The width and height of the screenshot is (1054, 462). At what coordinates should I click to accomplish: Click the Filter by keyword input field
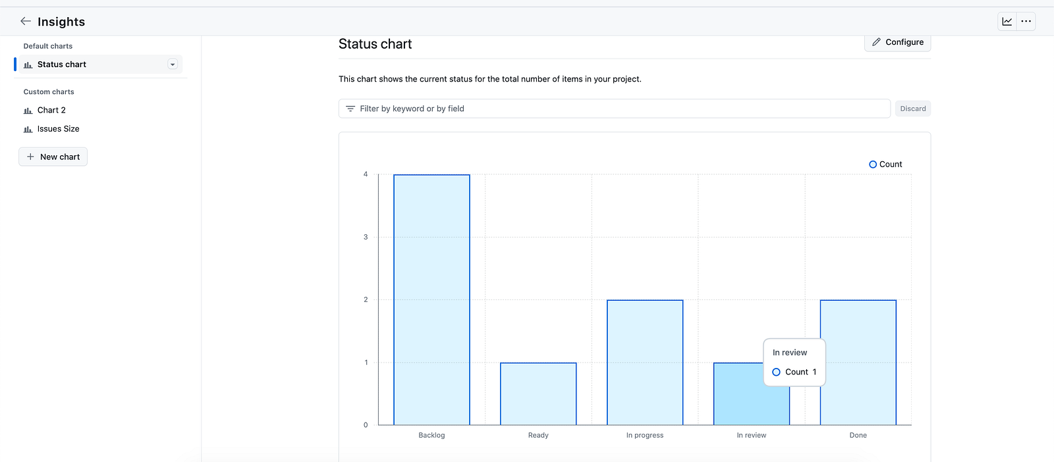615,109
